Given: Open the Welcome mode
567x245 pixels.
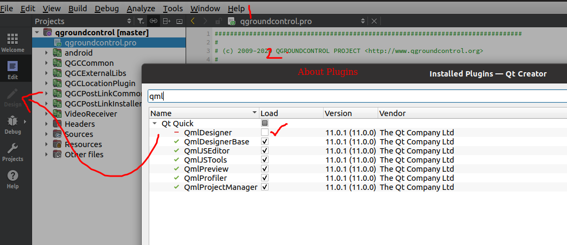Looking at the screenshot, I should (13, 43).
